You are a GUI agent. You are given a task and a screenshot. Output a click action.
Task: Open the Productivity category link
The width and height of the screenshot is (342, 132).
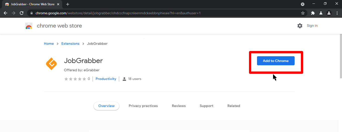pos(106,79)
